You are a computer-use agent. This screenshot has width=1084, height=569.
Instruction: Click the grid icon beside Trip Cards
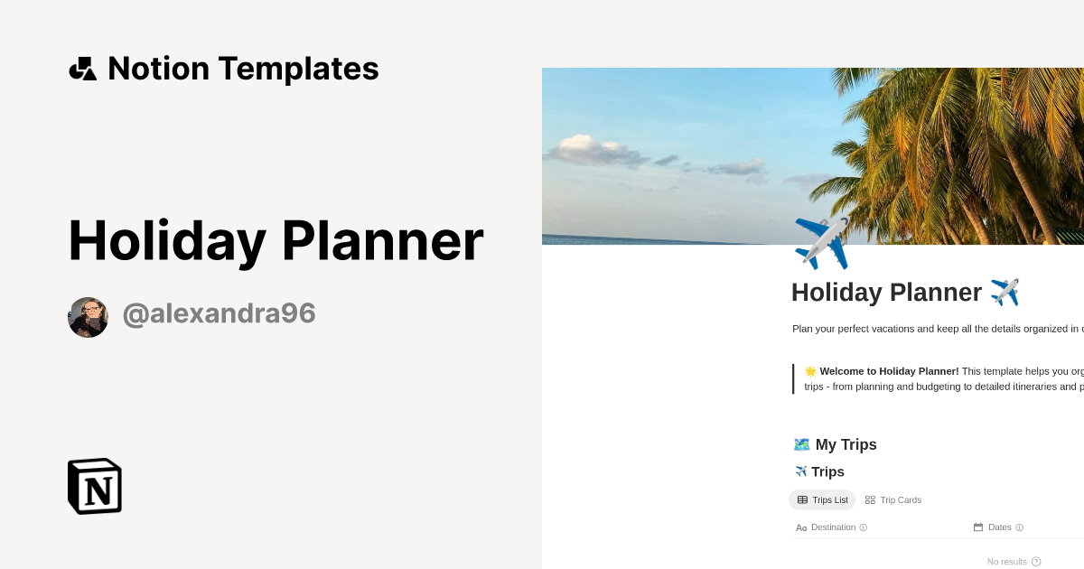coord(870,499)
